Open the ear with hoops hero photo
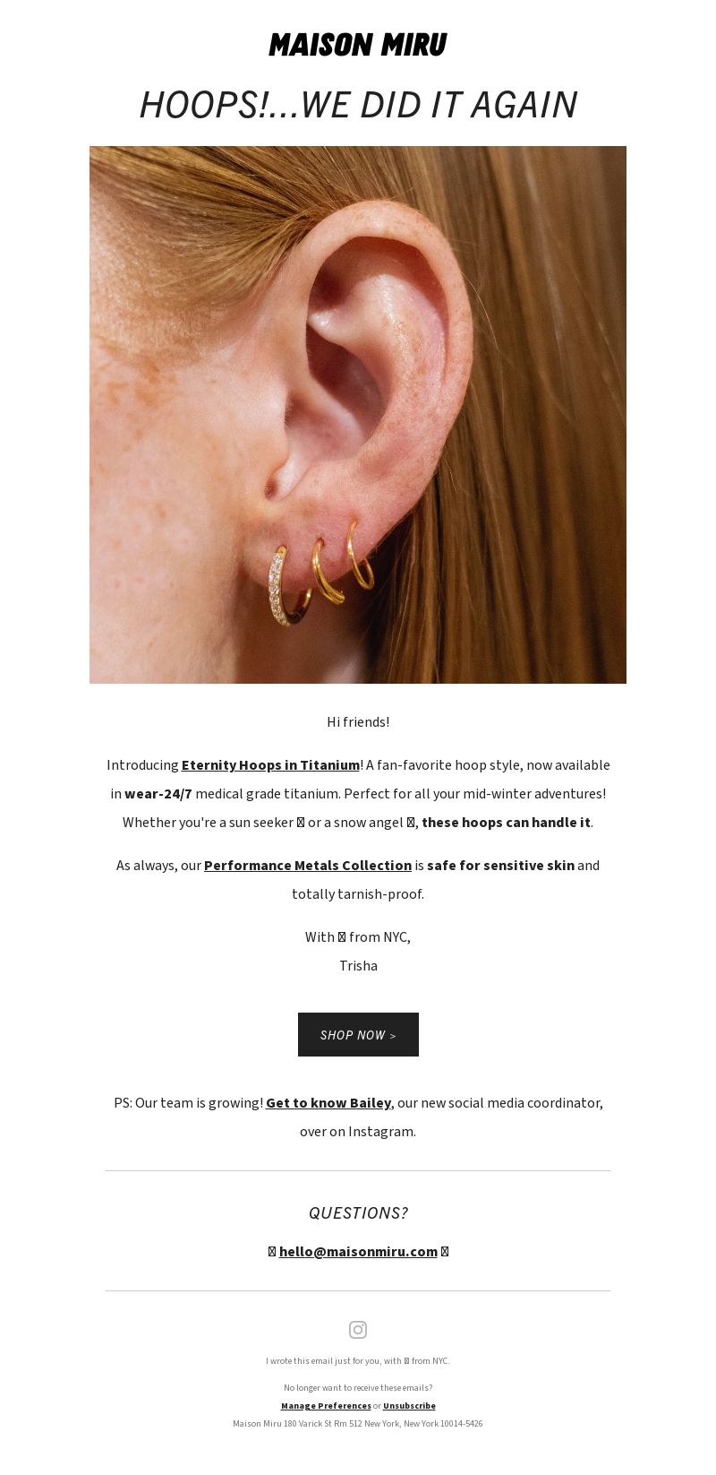The height and width of the screenshot is (1475, 716). click(x=358, y=415)
